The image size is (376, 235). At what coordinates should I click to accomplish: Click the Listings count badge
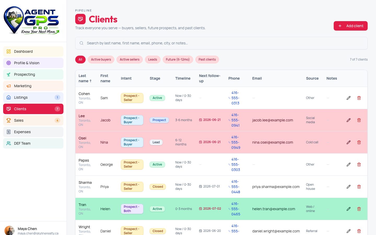(x=57, y=97)
